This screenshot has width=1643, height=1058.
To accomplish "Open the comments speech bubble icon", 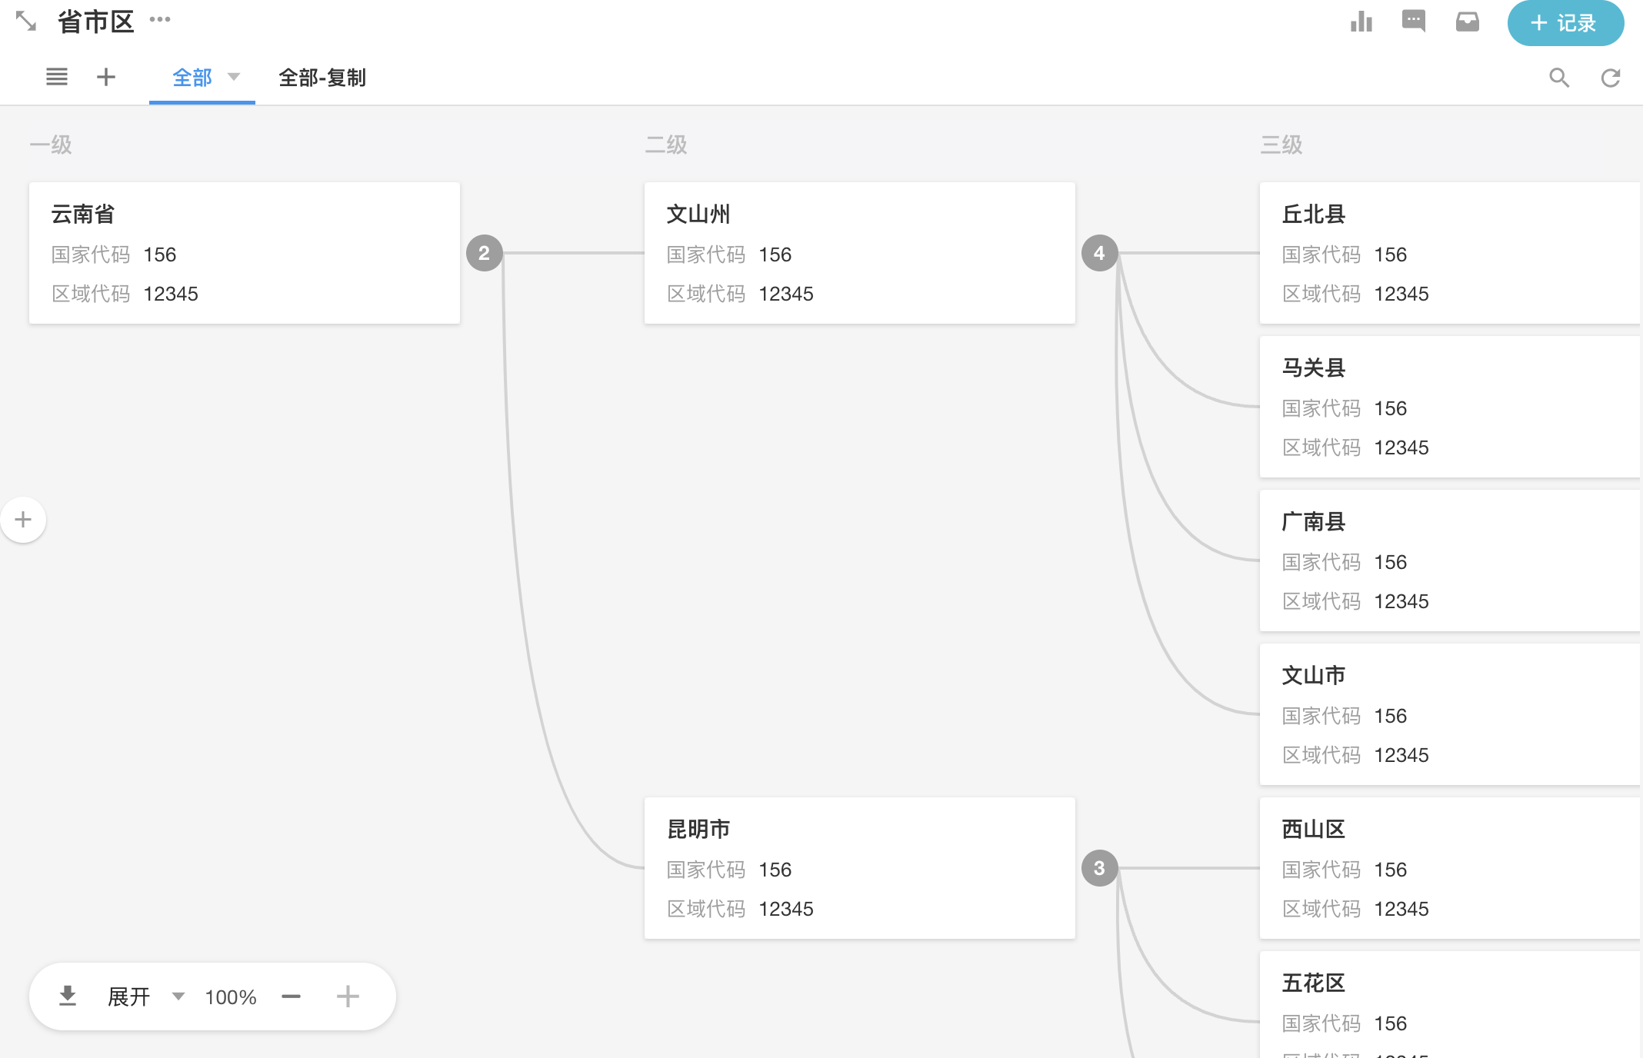I will (x=1414, y=22).
